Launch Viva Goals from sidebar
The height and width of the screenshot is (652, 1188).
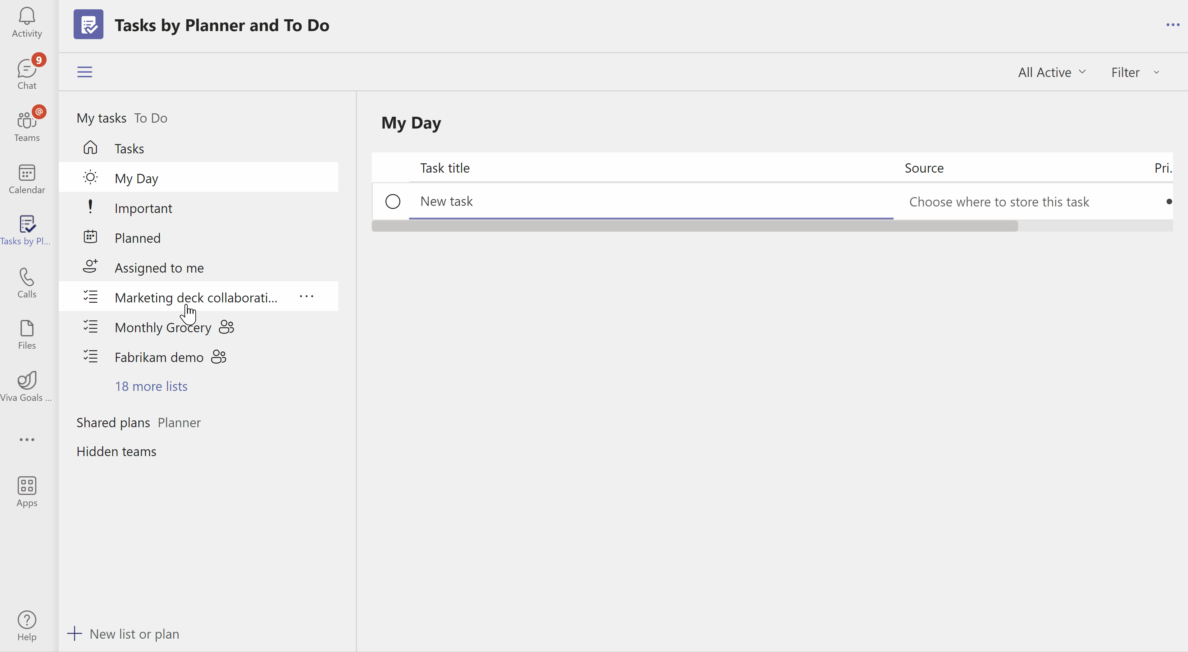(27, 387)
